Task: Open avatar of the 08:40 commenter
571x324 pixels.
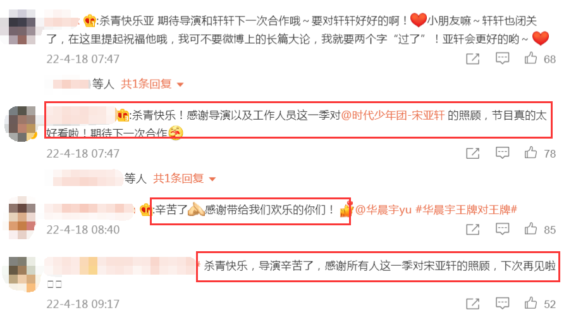Action: coord(22,218)
